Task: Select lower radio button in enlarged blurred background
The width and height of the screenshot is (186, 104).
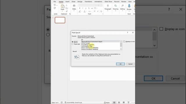Action: [x=48, y=35]
